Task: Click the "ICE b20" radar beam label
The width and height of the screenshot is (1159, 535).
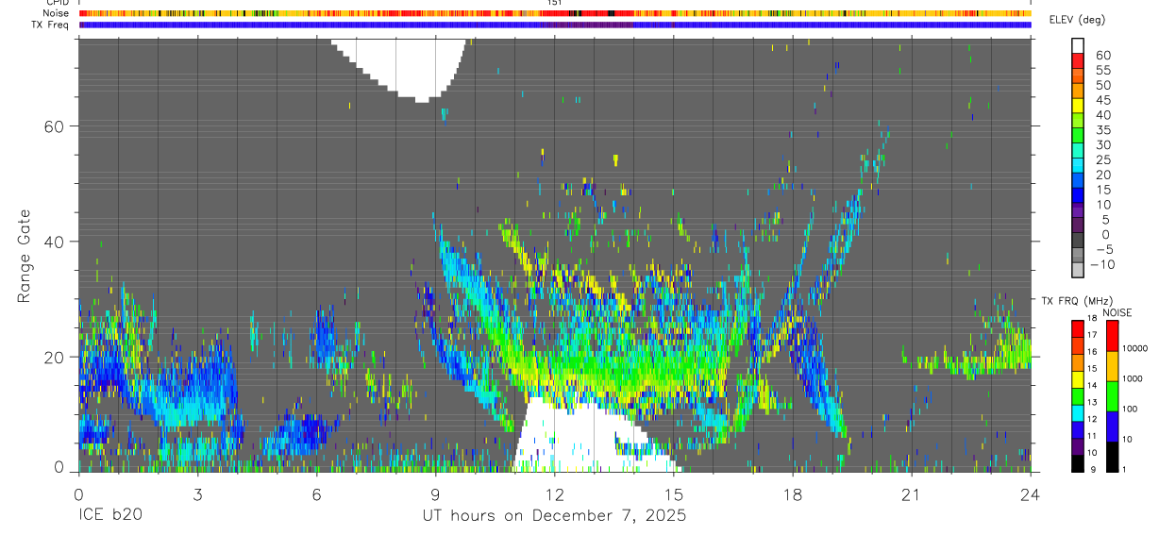Action: (x=109, y=516)
